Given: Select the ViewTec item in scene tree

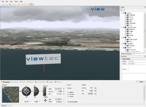Looking at the screenshot, I should point(132,46).
